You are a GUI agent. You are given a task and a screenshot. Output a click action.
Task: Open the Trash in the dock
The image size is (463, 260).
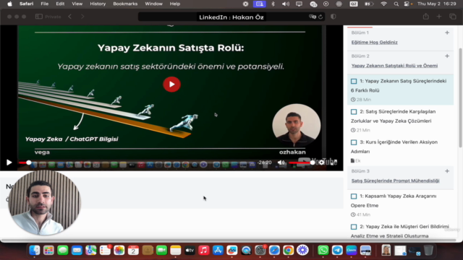428,251
